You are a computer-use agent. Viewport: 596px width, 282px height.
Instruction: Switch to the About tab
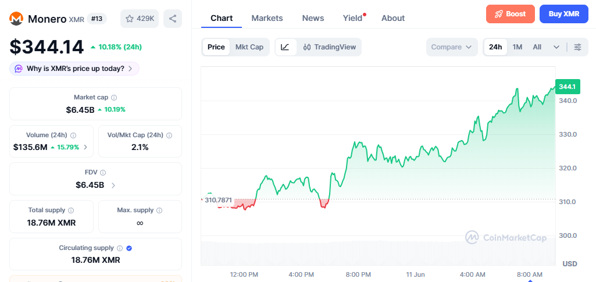[393, 18]
